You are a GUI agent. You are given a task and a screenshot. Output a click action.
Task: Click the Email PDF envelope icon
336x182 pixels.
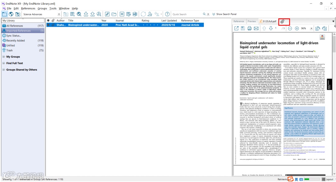click(256, 28)
